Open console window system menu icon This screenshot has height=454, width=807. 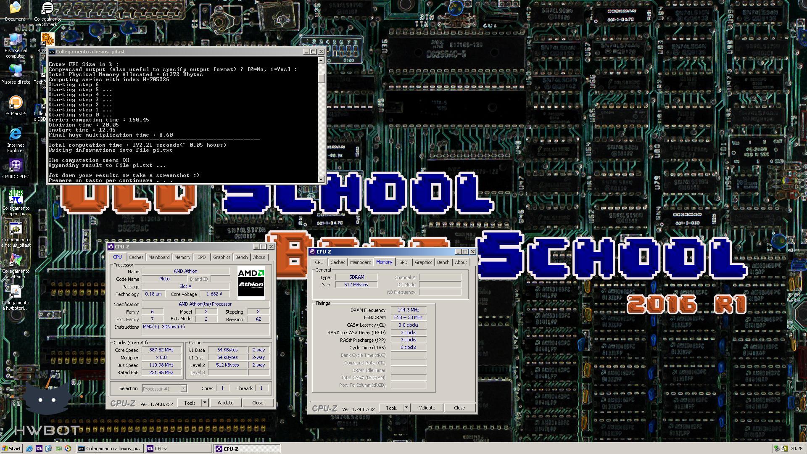click(x=52, y=52)
